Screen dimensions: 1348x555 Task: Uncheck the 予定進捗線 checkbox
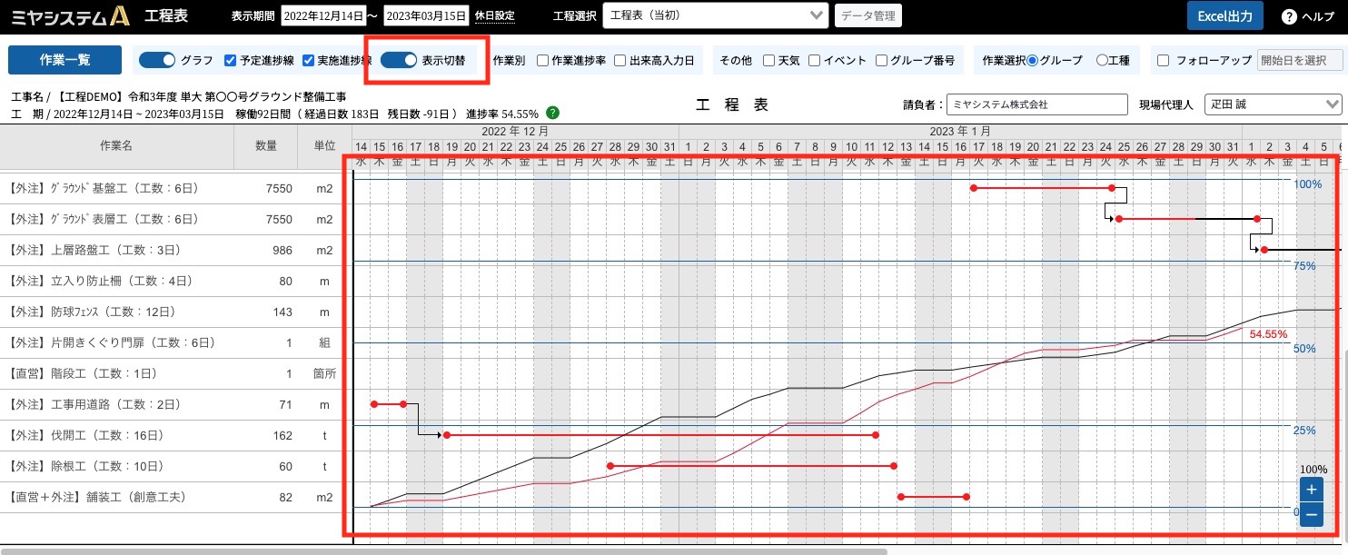click(231, 61)
